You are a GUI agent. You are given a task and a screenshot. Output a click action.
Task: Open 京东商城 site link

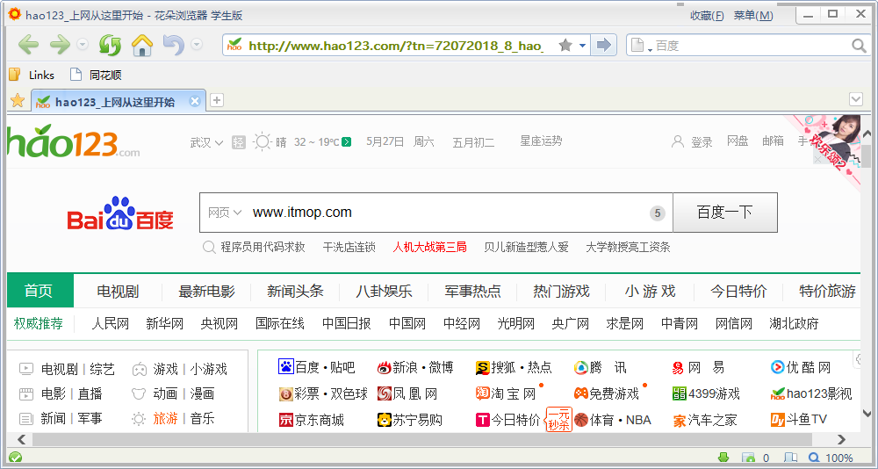(311, 420)
